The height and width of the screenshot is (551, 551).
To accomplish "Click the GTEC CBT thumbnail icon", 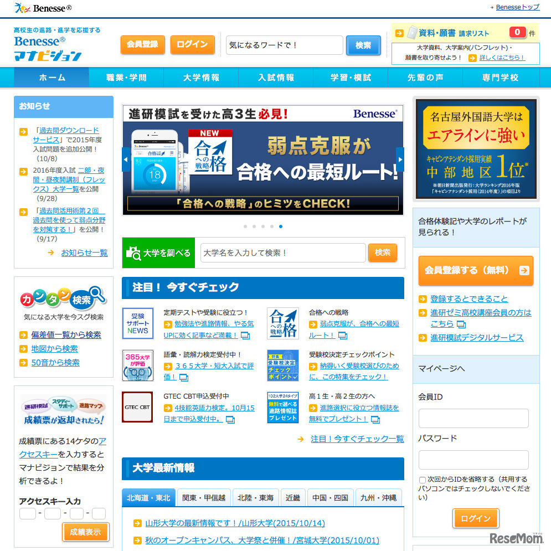I will click(x=137, y=407).
